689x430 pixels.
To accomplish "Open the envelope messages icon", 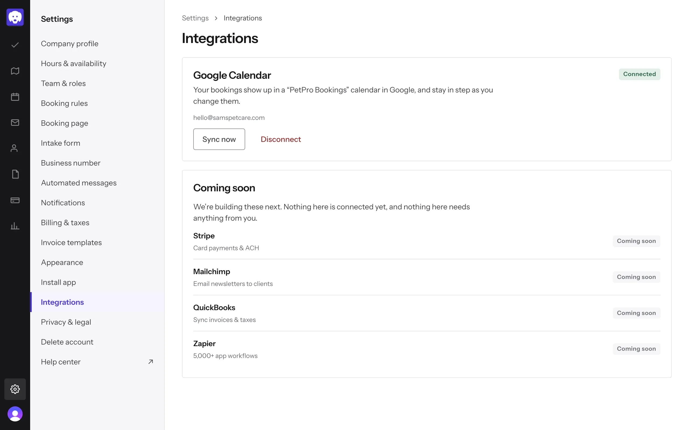I will [x=15, y=123].
